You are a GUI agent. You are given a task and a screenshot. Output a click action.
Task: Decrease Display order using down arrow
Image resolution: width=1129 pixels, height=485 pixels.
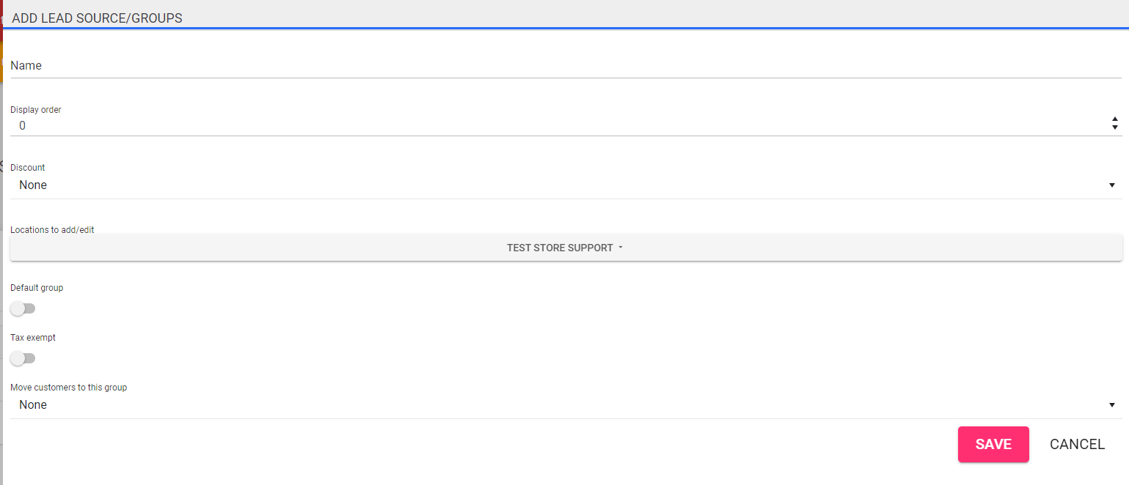(1115, 128)
